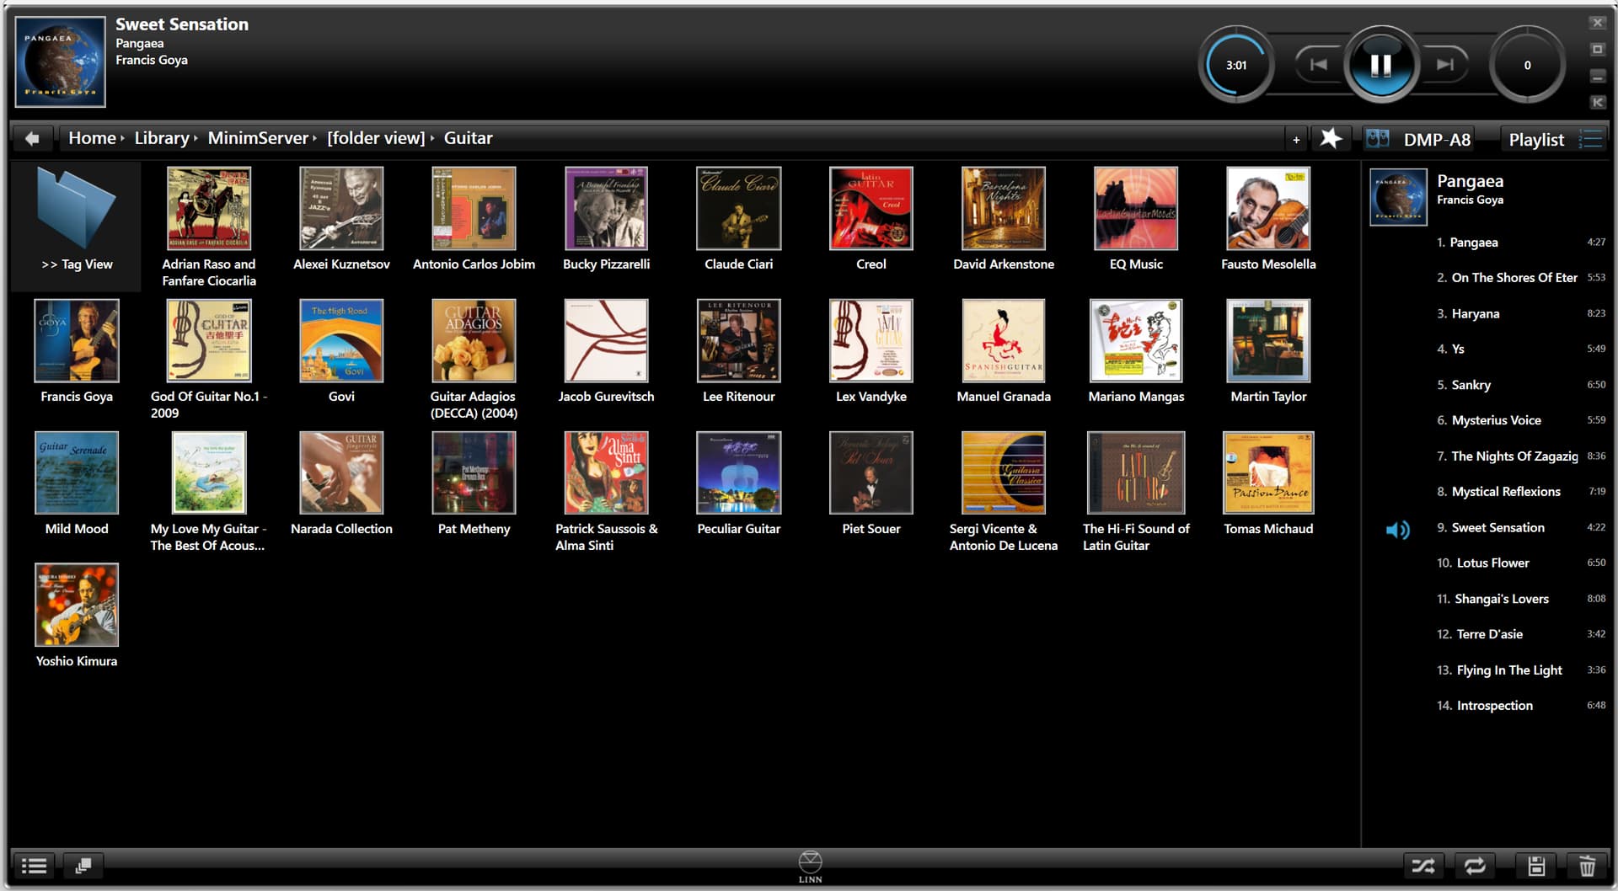Viewport: 1618px width, 891px height.
Task: Open Adrian Raso and Fanfare Ciocarlia folder
Action: pos(209,227)
